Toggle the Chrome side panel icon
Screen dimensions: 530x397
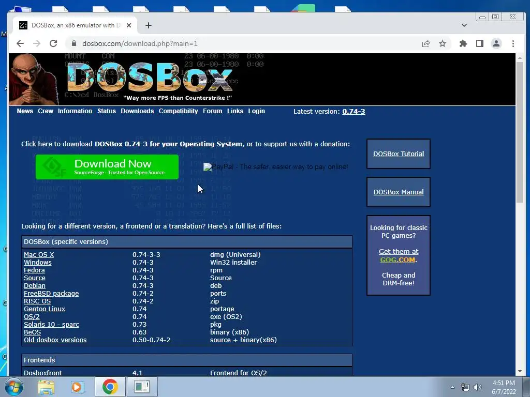click(480, 43)
